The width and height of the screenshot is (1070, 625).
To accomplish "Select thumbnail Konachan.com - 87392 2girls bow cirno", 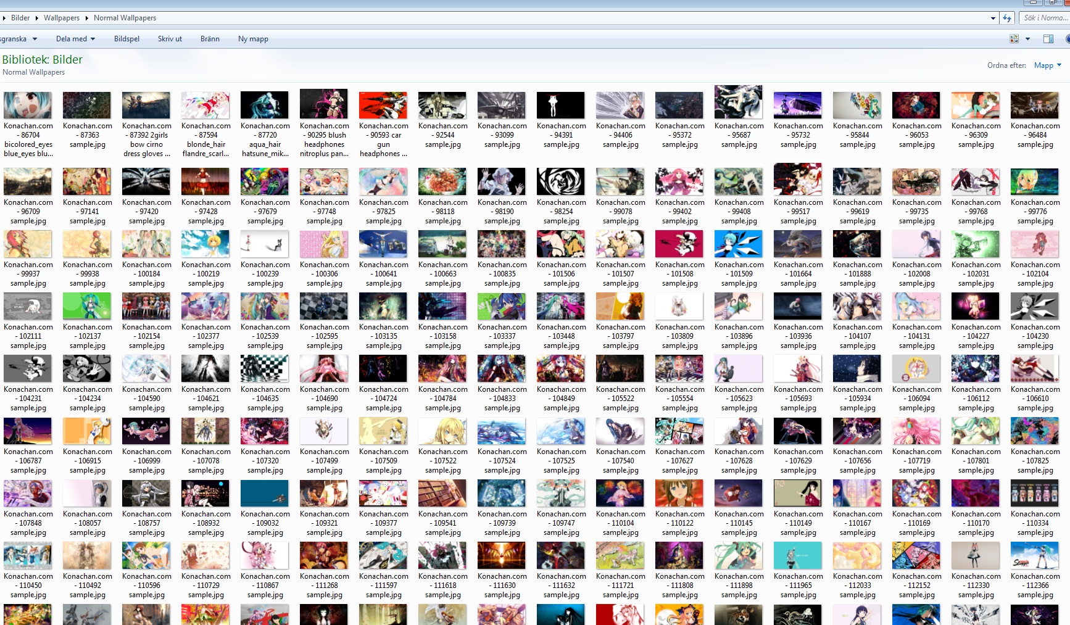I will pos(146,106).
